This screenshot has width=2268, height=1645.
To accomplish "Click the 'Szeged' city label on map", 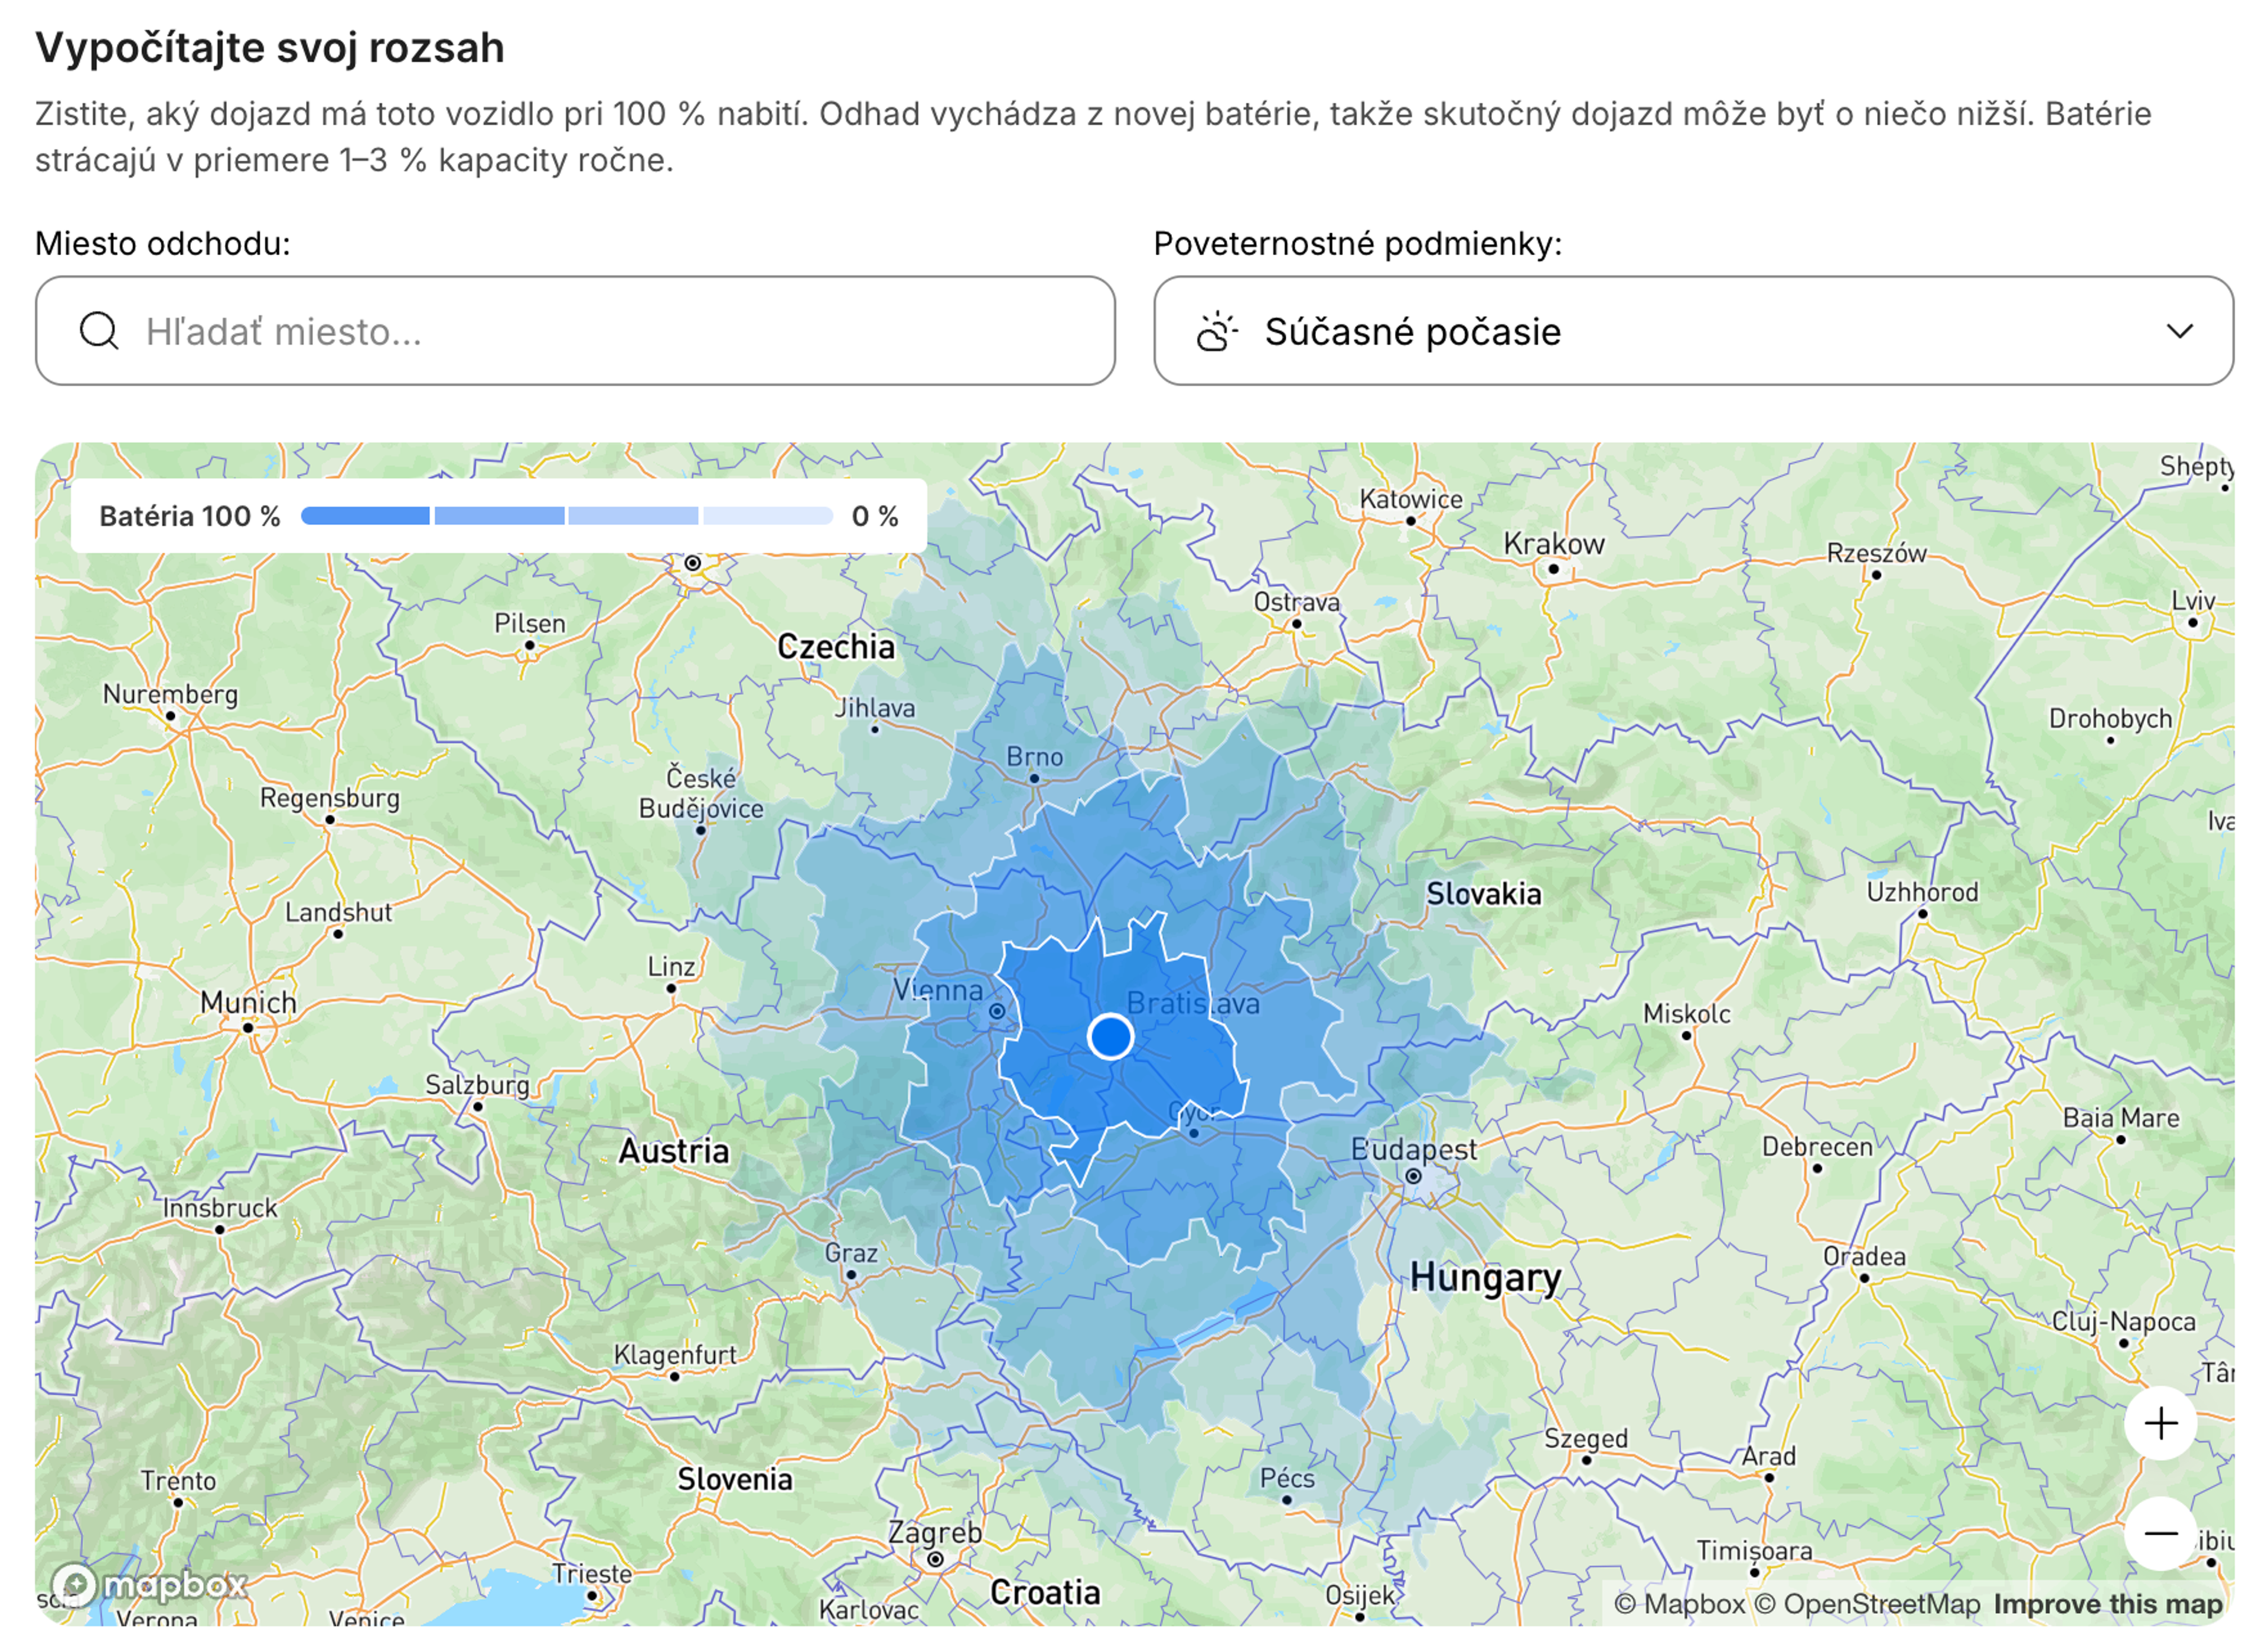I will click(x=1585, y=1439).
